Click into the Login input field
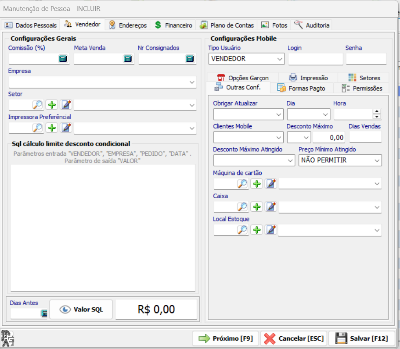400x349 pixels. (x=316, y=59)
